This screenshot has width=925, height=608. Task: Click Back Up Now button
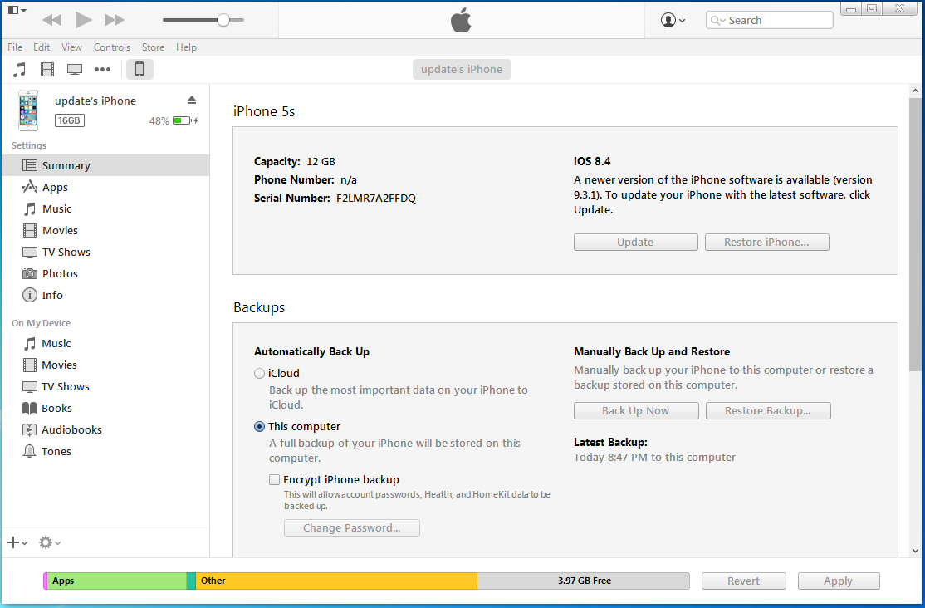click(636, 411)
